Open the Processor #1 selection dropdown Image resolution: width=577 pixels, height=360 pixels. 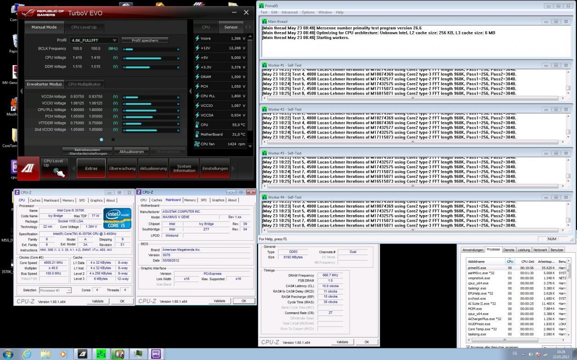coord(55,290)
